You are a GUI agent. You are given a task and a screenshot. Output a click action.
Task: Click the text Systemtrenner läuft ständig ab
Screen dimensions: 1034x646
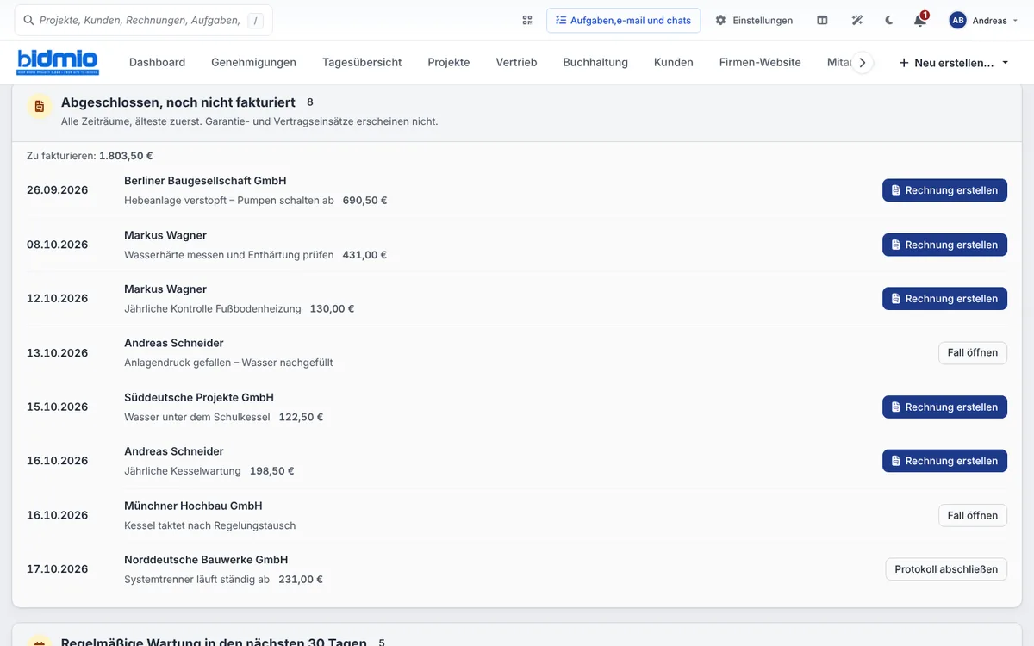pos(196,580)
